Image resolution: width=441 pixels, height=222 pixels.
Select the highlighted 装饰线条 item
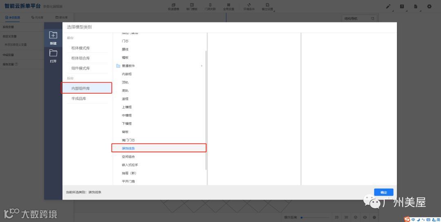pyautogui.click(x=159, y=148)
